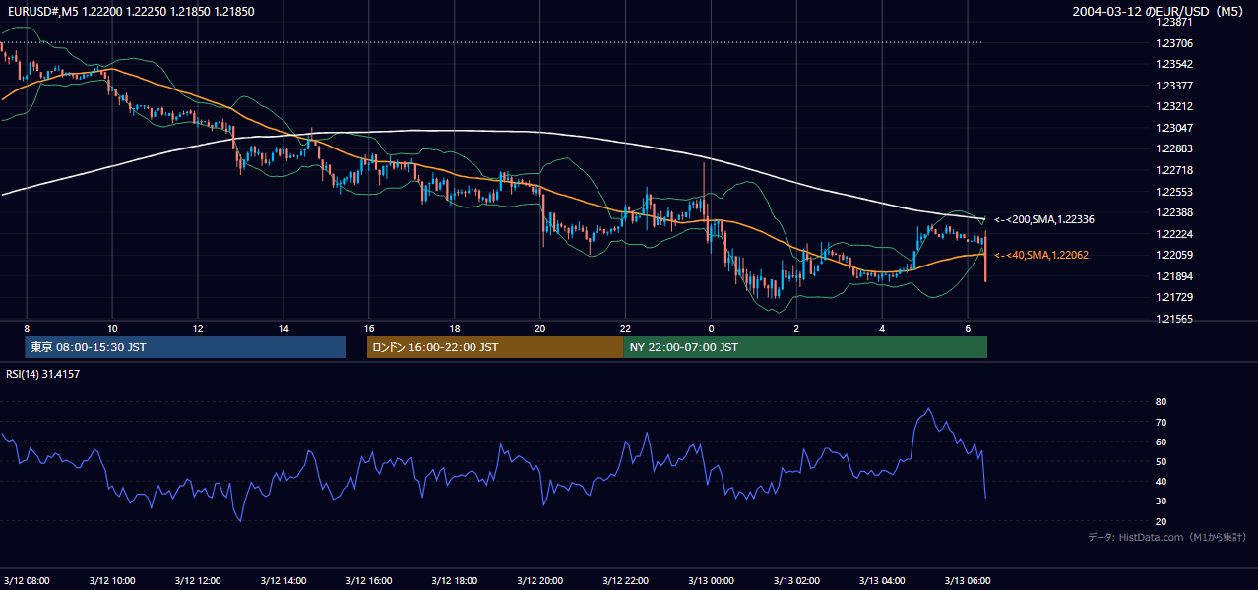Click hour marker 12 below price chart
Image resolution: width=1258 pixels, height=590 pixels.
click(x=198, y=328)
